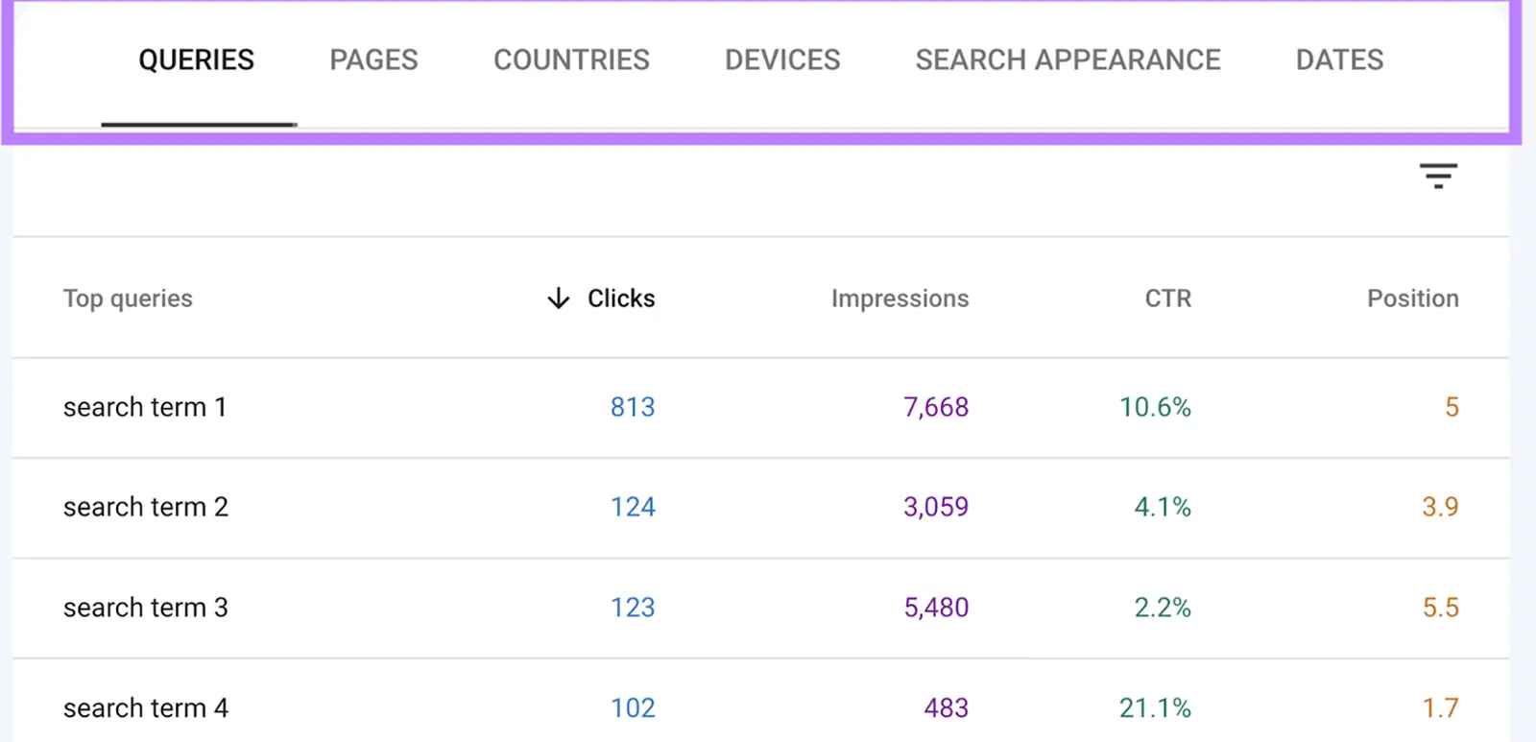1536x742 pixels.
Task: Open the Search Appearance tab
Action: pyautogui.click(x=1068, y=60)
